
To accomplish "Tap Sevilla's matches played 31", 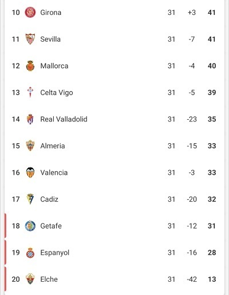I will tap(171, 39).
